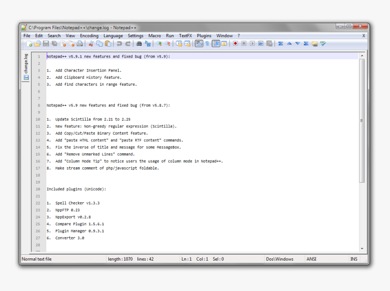Run the spell checker
Image resolution: width=390 pixels, height=291 pixels.
coord(322,44)
